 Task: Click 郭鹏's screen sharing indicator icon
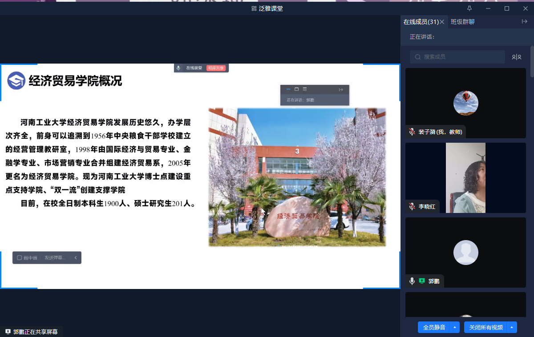tap(422, 281)
